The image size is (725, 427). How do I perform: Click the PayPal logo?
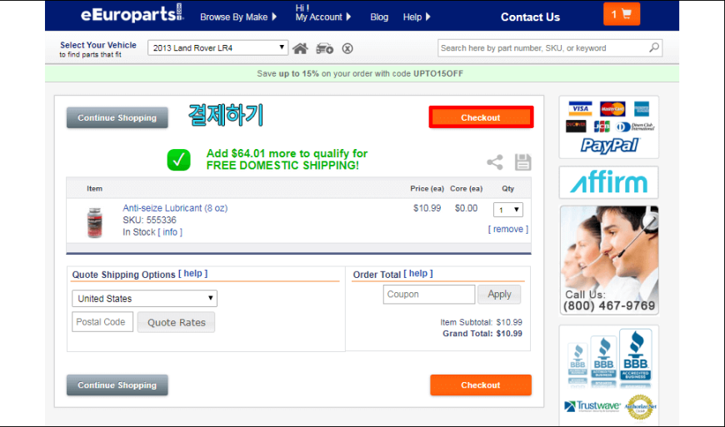click(609, 146)
